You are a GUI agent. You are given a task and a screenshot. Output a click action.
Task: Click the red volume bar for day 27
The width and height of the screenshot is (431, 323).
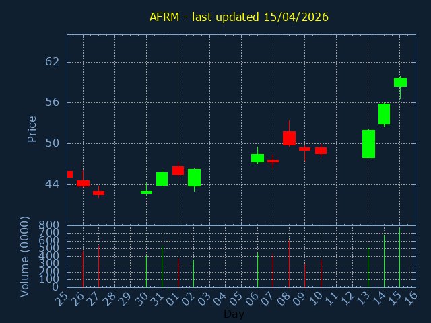[x=98, y=266]
